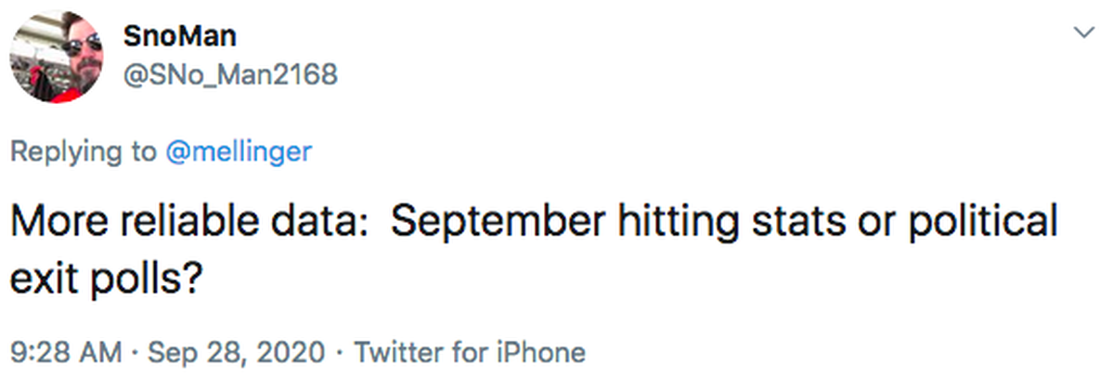Open the 9:28 AM timestamp link
1114x391 pixels.
coord(65,353)
